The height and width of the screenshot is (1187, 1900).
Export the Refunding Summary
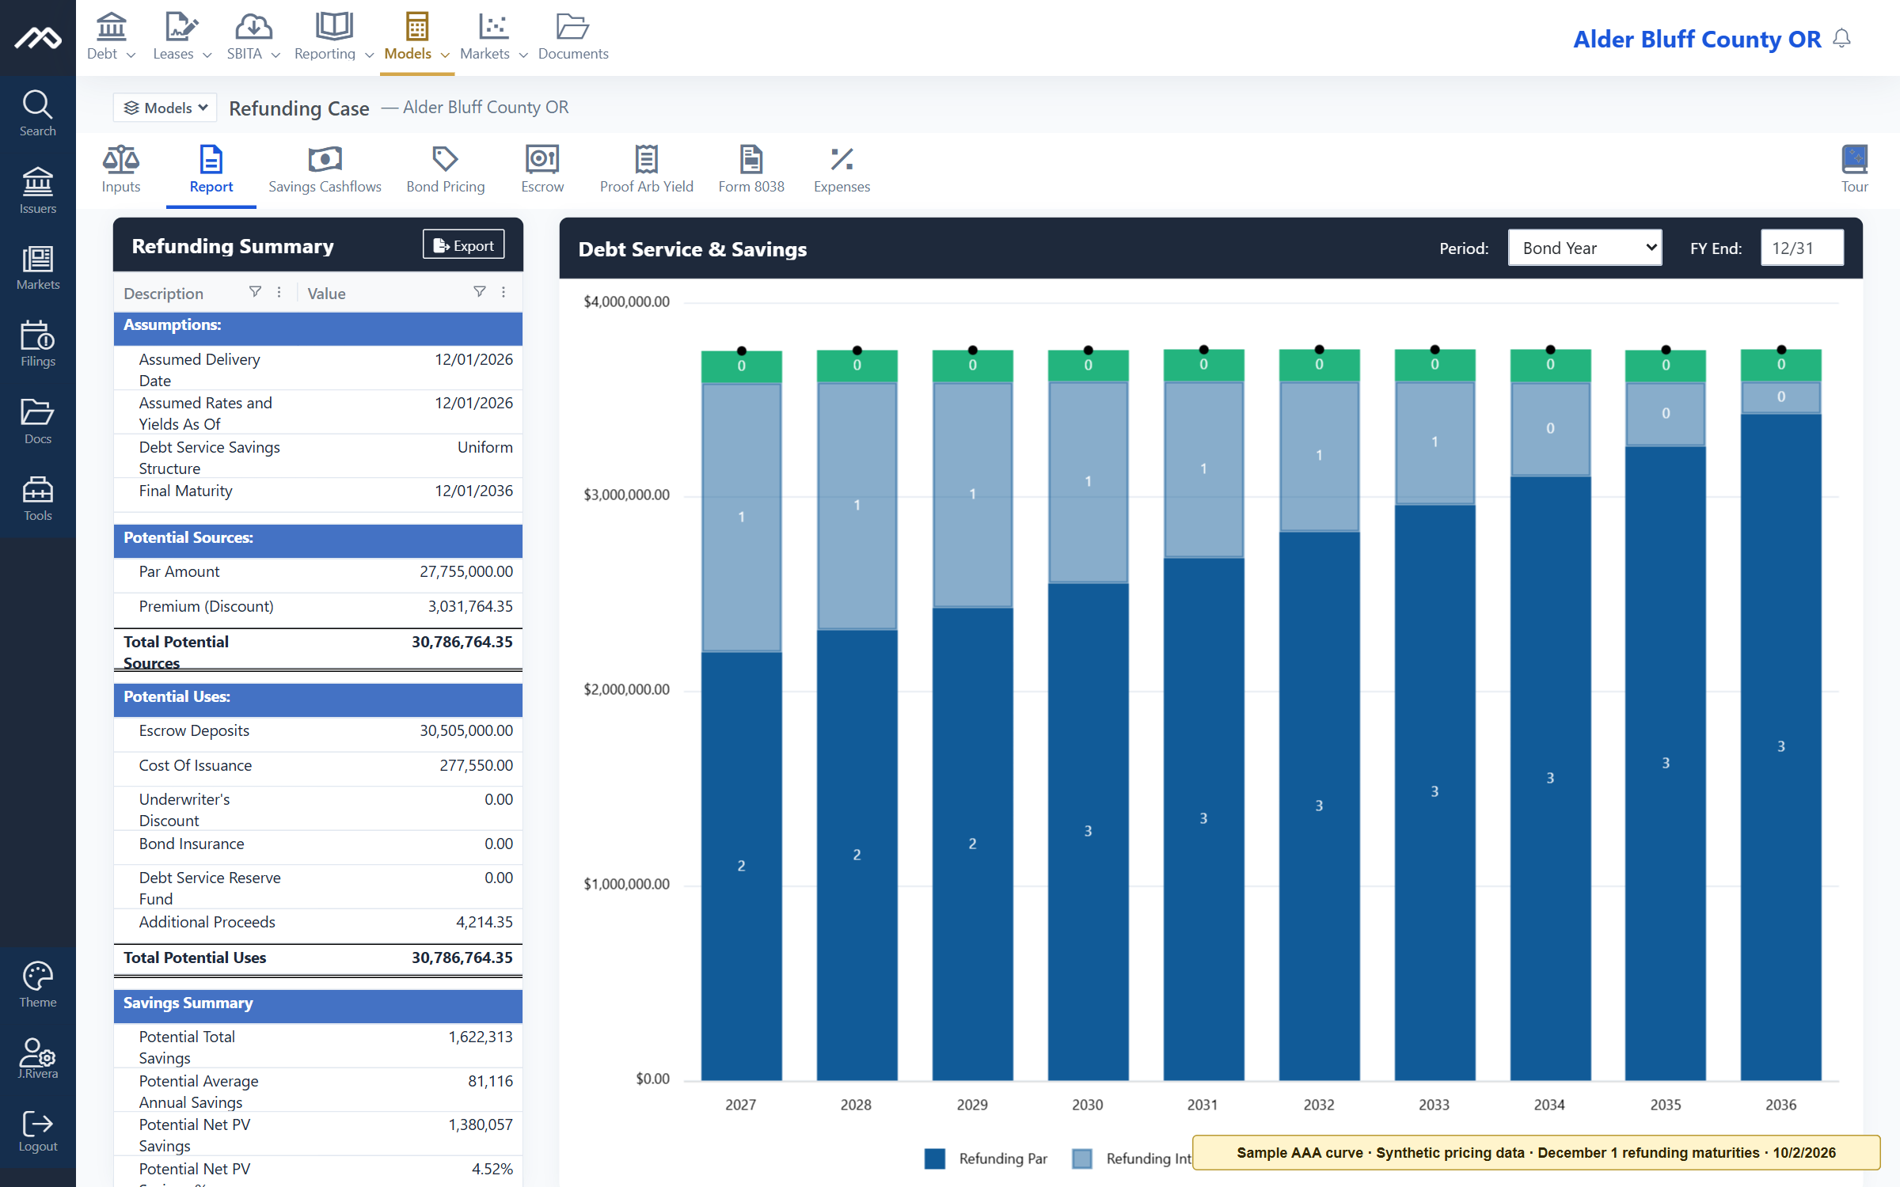[x=463, y=245]
